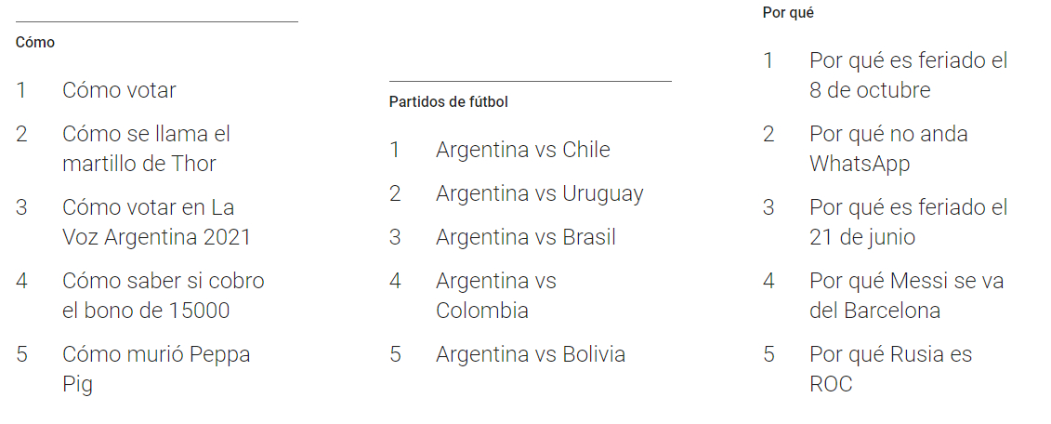Click 'Argentina vs Brasil' in football list
This screenshot has width=1051, height=424.
[526, 237]
